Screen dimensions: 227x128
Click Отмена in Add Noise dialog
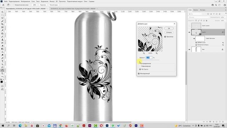click(x=169, y=32)
